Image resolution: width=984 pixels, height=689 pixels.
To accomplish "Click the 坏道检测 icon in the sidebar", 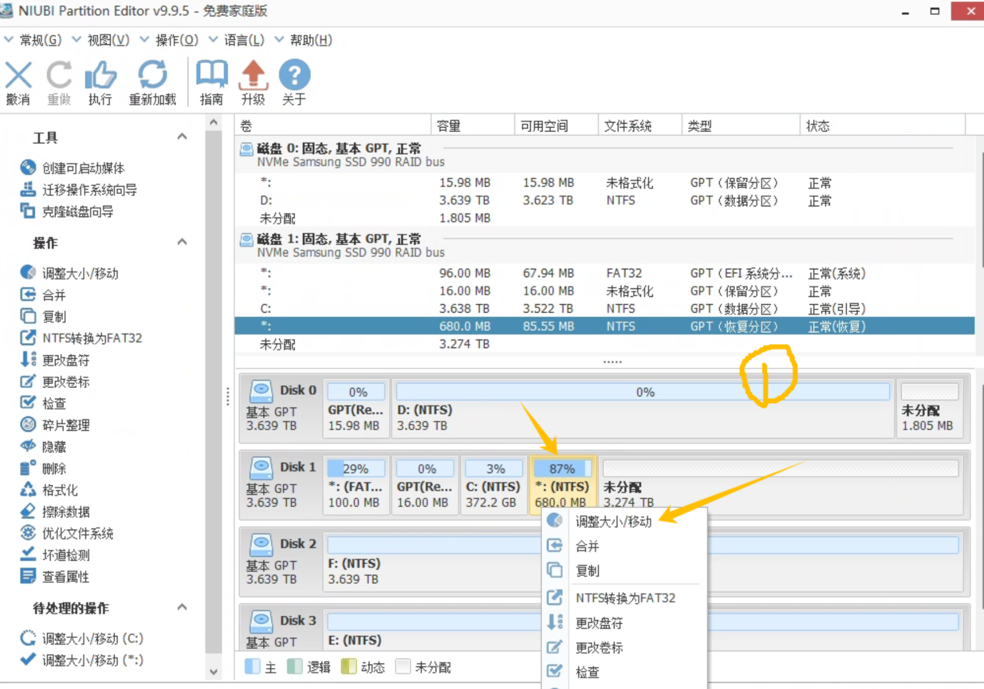I will [28, 555].
